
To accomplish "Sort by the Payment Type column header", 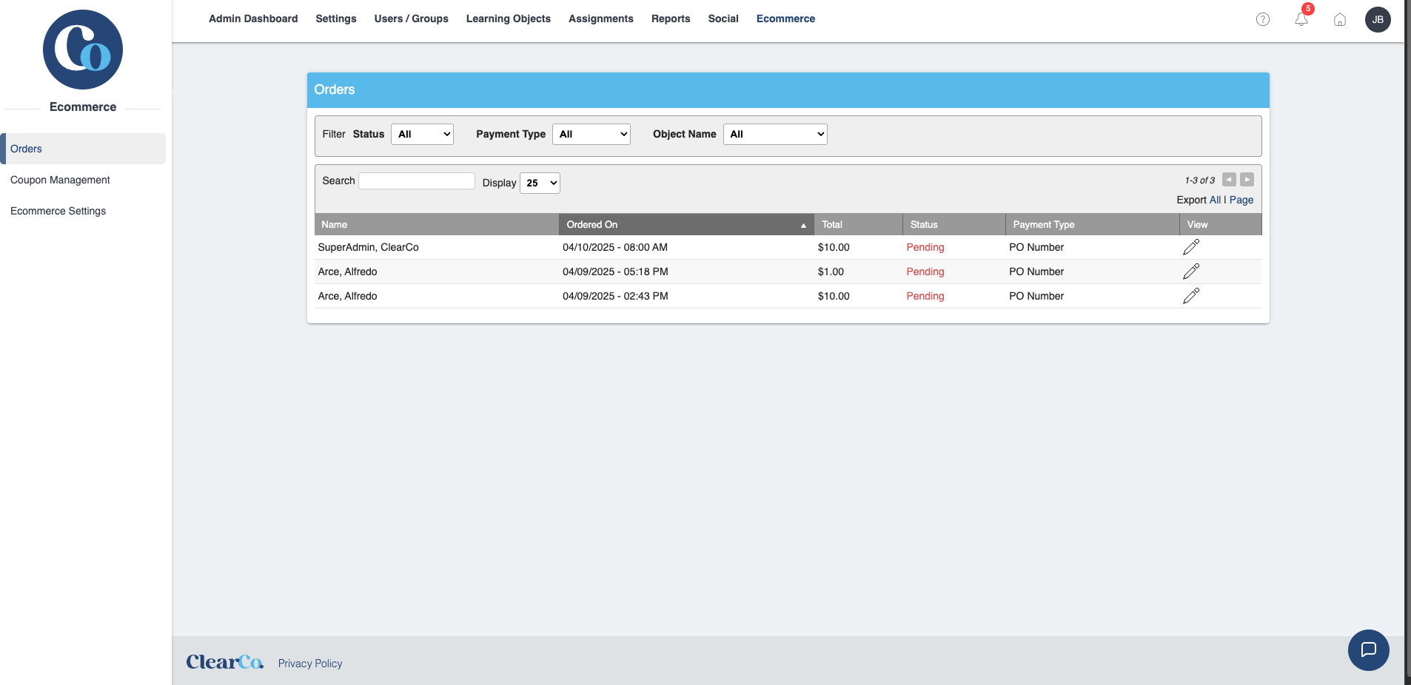I will click(x=1092, y=224).
